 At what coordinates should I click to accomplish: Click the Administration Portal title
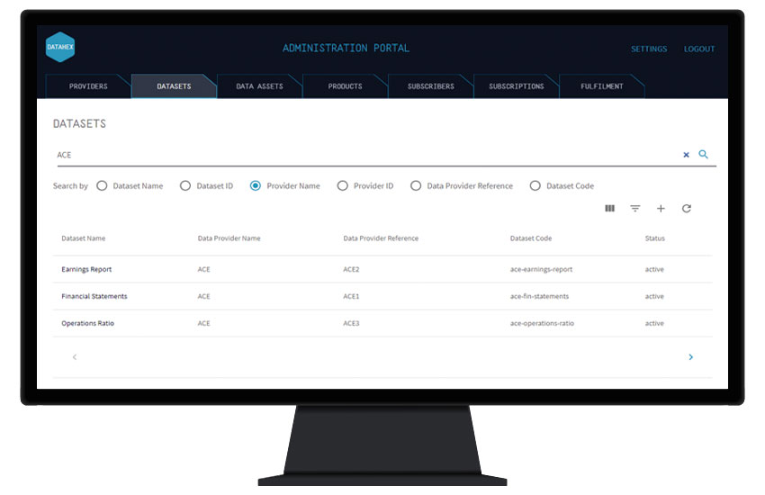346,49
